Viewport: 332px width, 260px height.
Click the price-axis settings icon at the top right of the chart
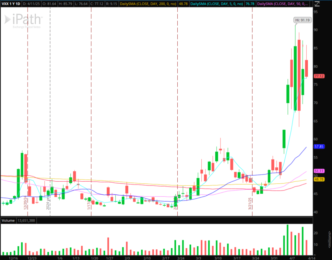point(317,4)
